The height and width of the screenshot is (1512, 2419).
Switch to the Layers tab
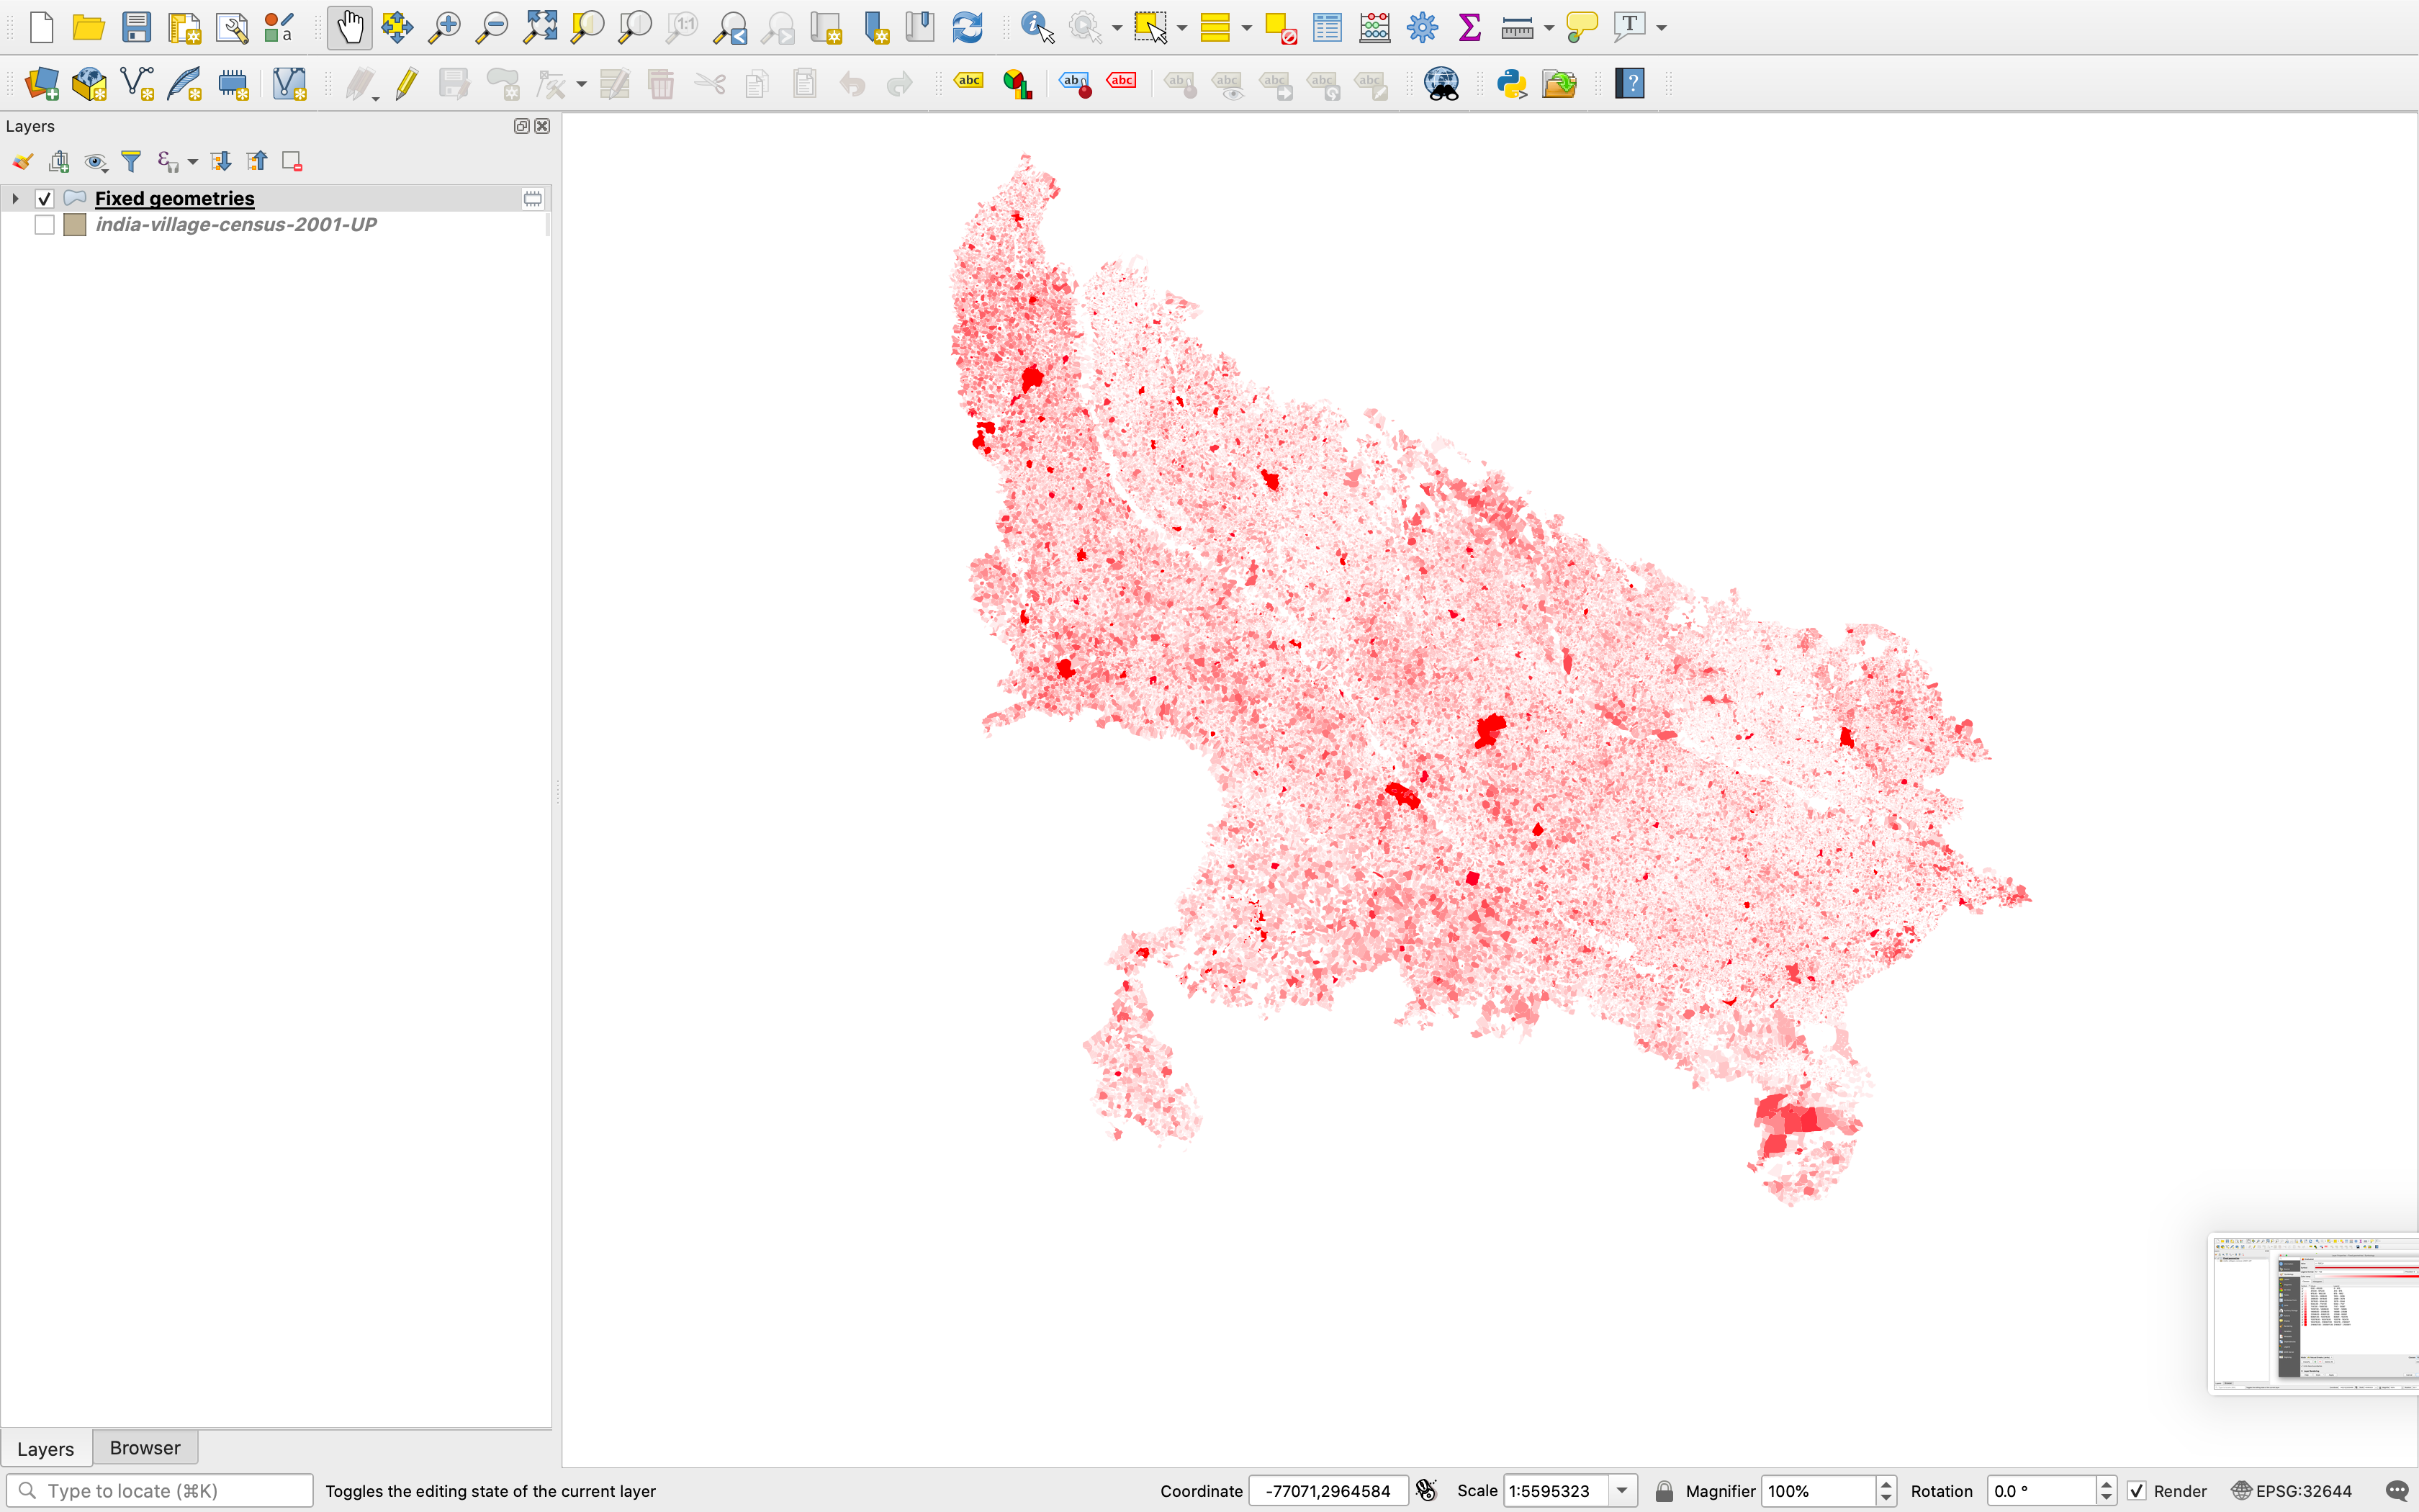click(46, 1448)
